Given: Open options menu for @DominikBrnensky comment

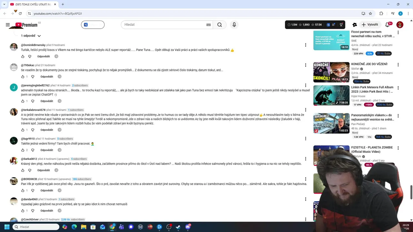Looking at the screenshot, I should tap(306, 45).
